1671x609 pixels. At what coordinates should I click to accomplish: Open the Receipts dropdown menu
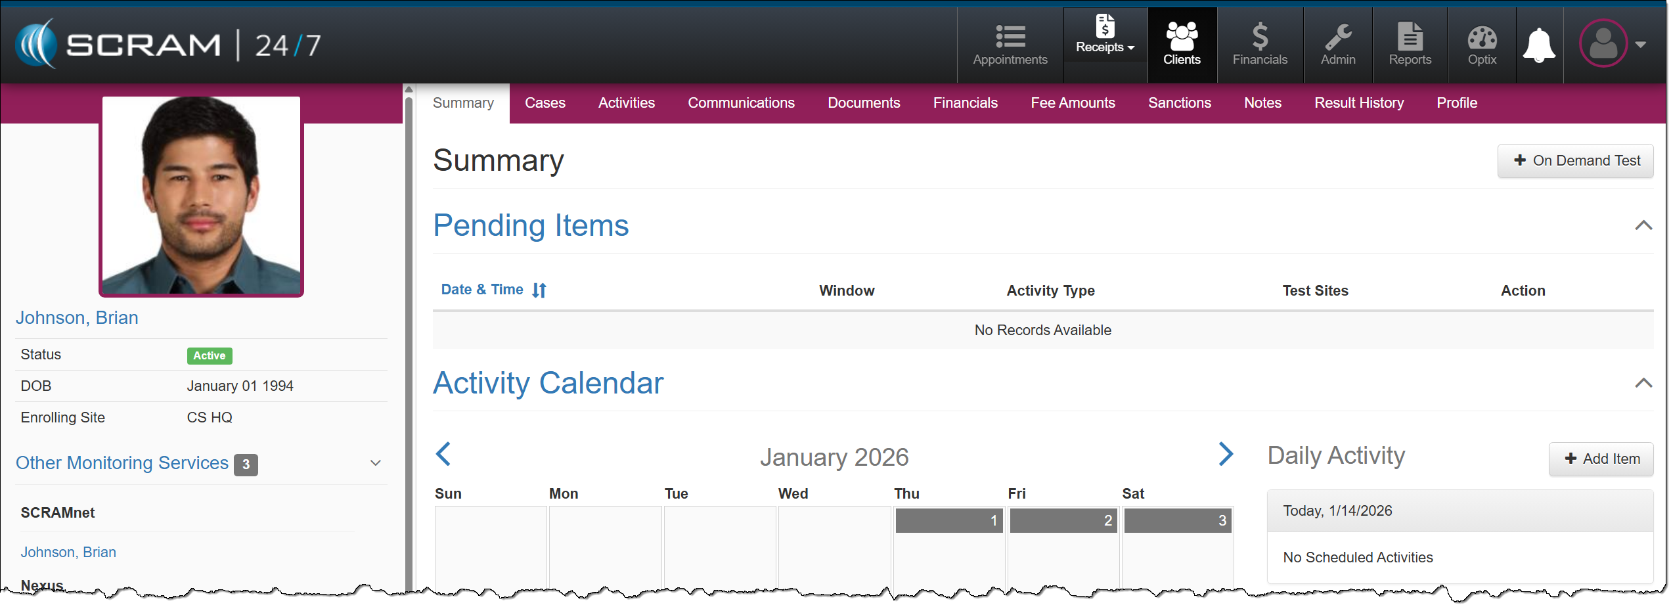pyautogui.click(x=1105, y=35)
